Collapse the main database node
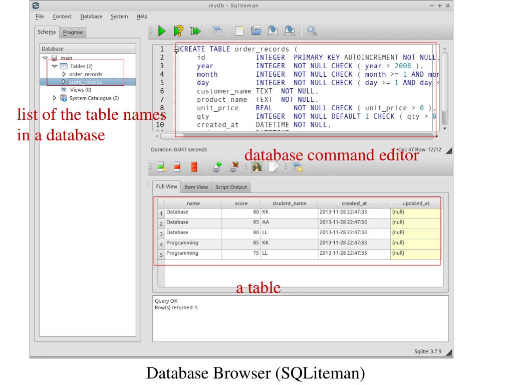The image size is (513, 385). point(46,58)
